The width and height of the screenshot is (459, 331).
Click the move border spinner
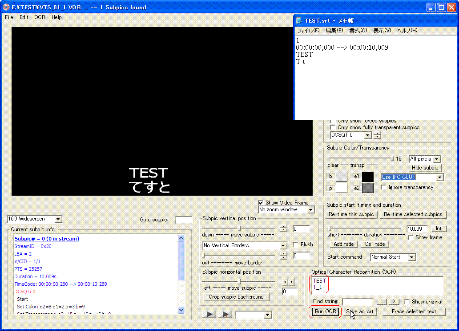tap(283, 256)
